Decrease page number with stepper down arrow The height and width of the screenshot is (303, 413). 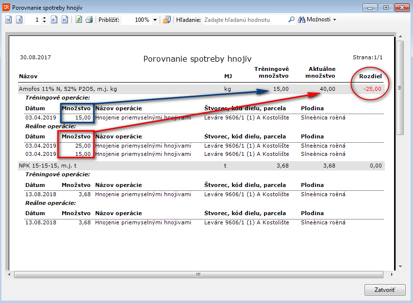(44, 21)
